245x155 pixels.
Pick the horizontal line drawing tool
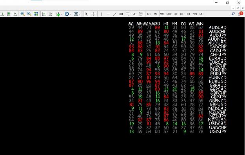108,14
